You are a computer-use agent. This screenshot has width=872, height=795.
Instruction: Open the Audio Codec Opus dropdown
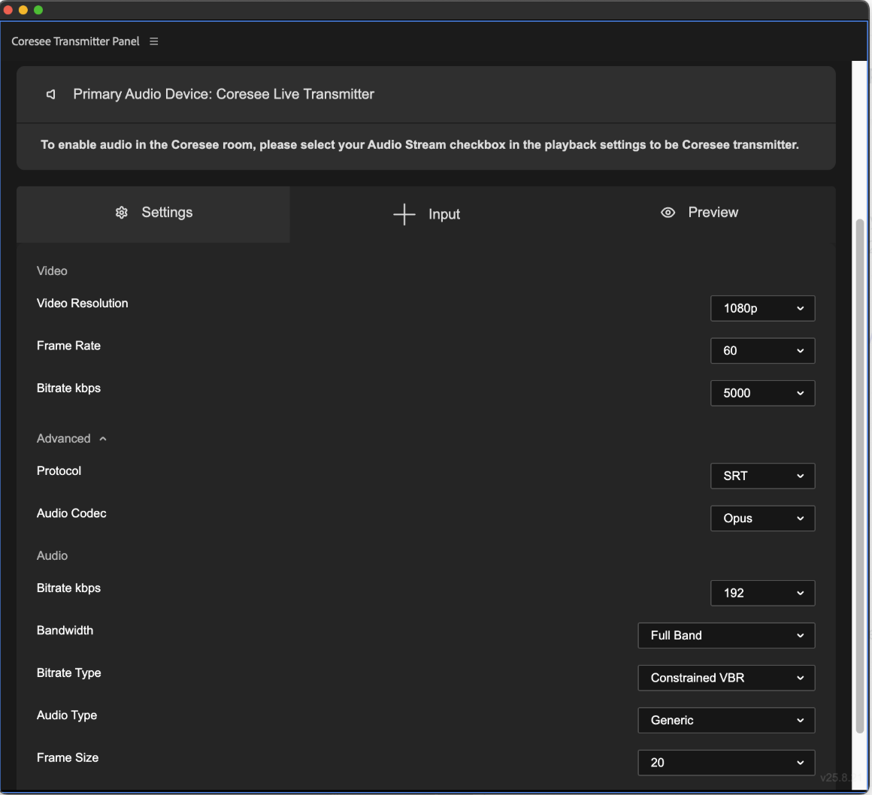[x=762, y=518]
